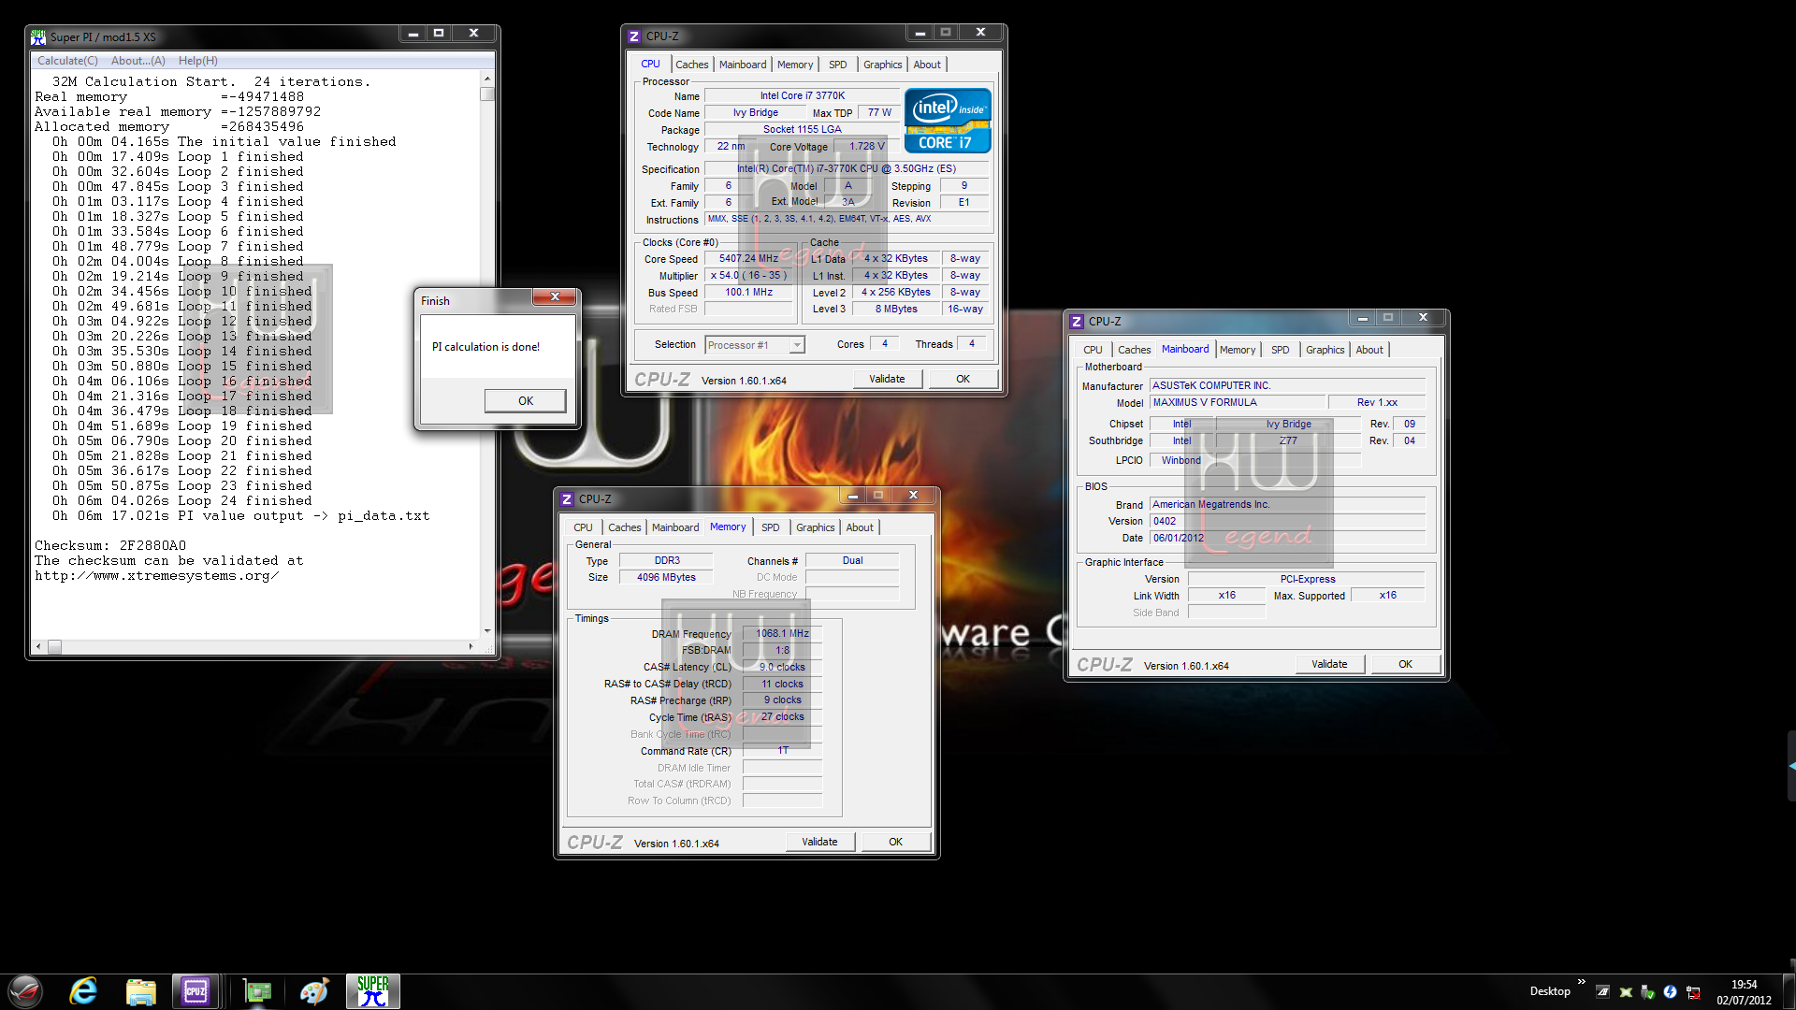Viewport: 1796px width, 1010px height.
Task: Click the green circuit board taskbar icon
Action: (256, 991)
